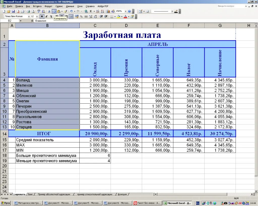Image resolution: width=258 pixels, height=206 pixels.
Task: Open the Вставка menu
Action: click(x=37, y=6)
